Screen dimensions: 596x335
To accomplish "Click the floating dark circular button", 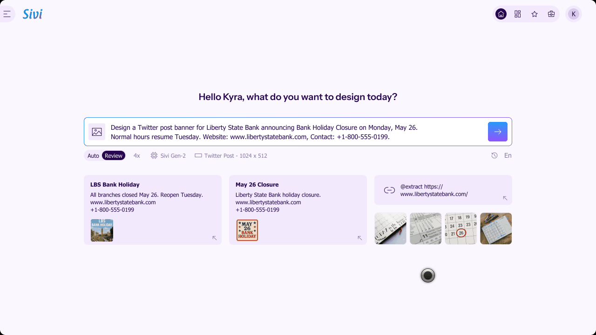I will (428, 275).
